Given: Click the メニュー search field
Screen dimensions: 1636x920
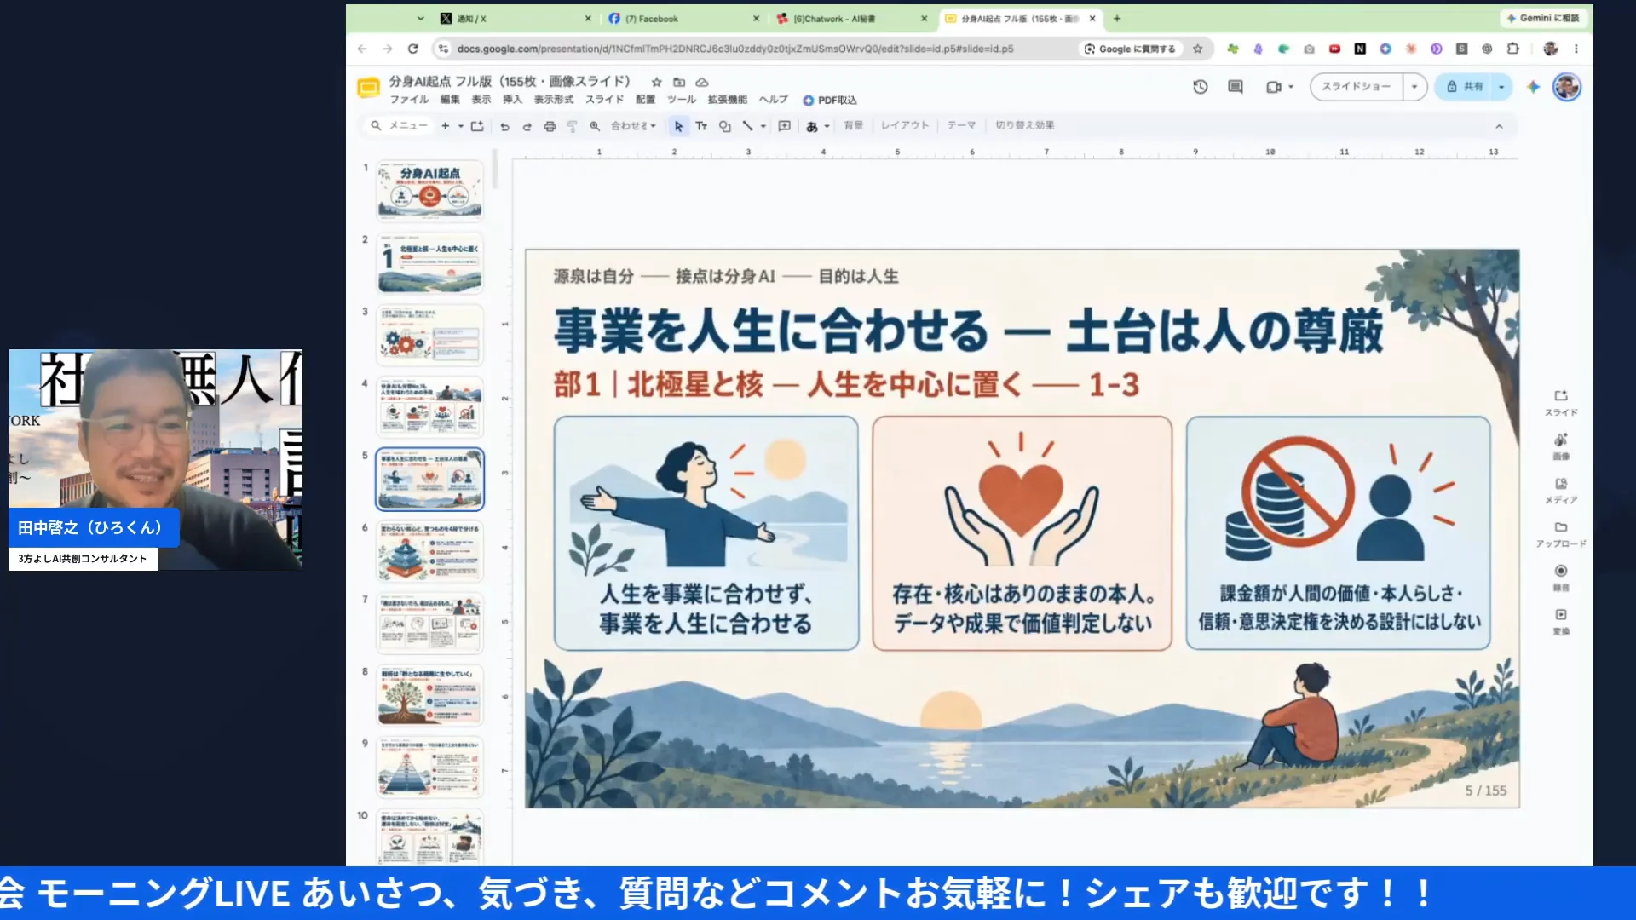Looking at the screenshot, I should (400, 126).
